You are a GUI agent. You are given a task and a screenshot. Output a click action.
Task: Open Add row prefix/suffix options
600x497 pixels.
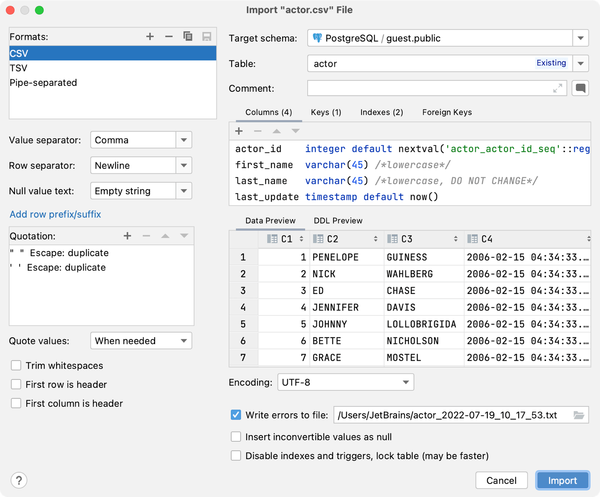(x=55, y=214)
